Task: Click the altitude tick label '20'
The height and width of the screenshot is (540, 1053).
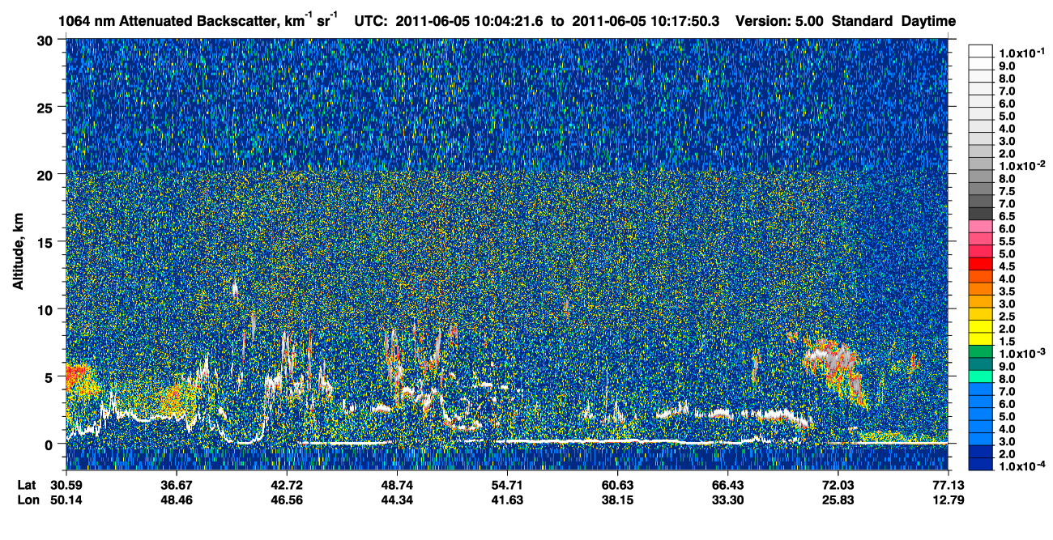Action: (x=47, y=174)
